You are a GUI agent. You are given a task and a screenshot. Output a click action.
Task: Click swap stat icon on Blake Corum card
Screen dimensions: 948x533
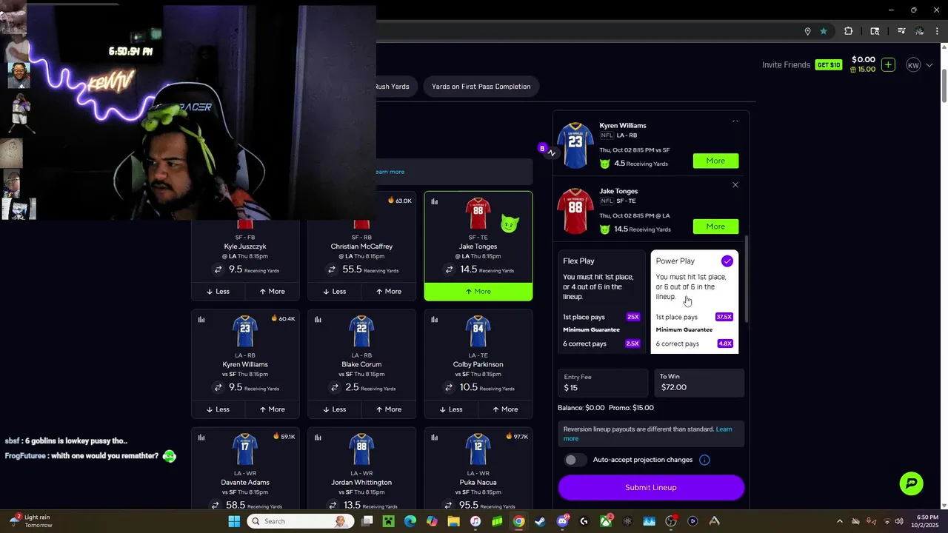pos(334,387)
